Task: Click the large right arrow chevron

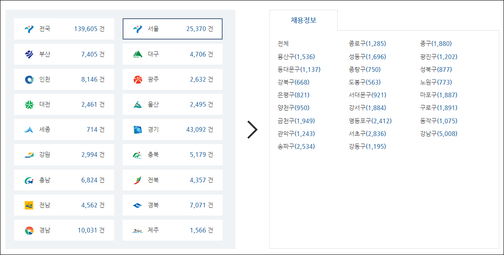Action: (x=252, y=130)
